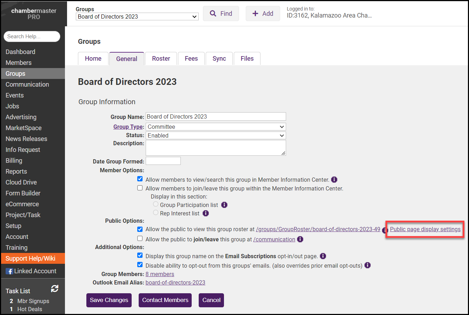469x315 pixels.
Task: Expand the Group Type dropdown
Action: pyautogui.click(x=216, y=127)
